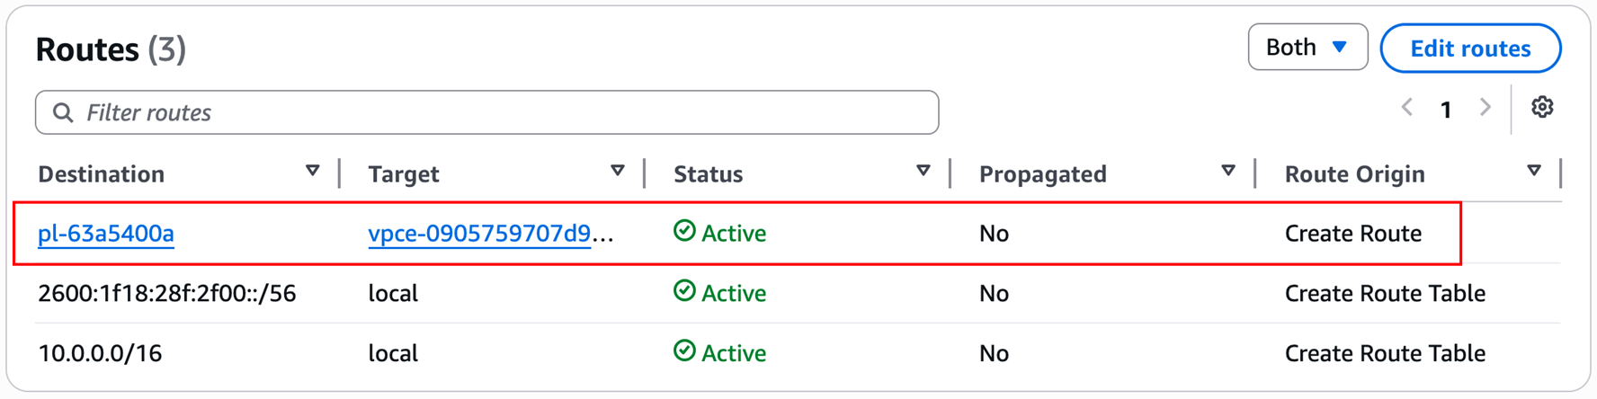The height and width of the screenshot is (399, 1597).
Task: Sort by Propagated column arrow
Action: point(1228,171)
